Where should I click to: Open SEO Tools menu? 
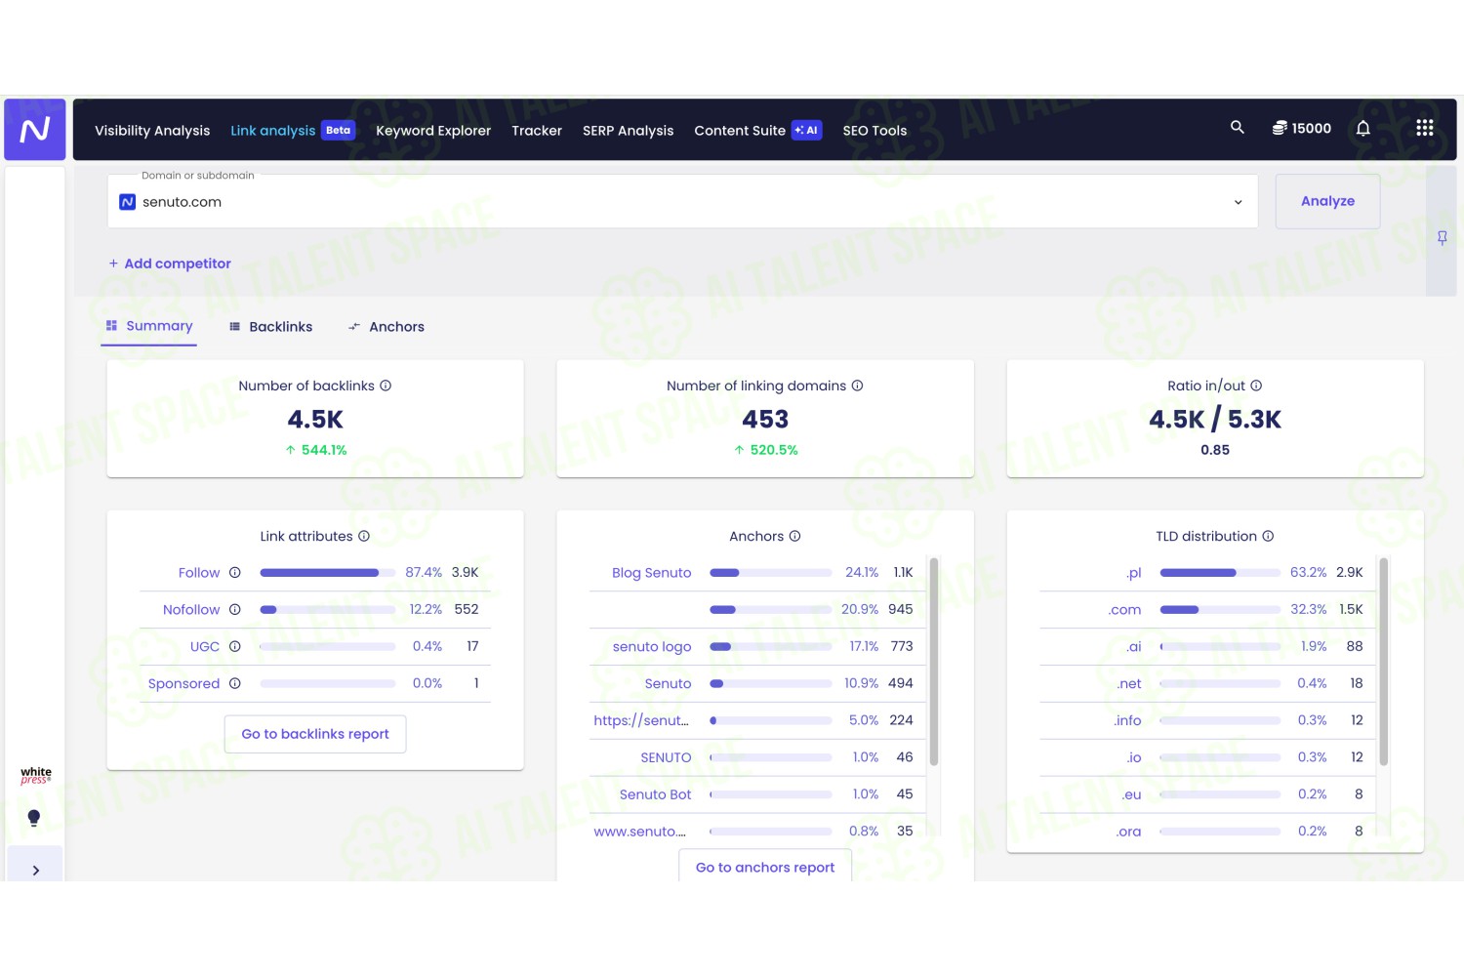874,131
